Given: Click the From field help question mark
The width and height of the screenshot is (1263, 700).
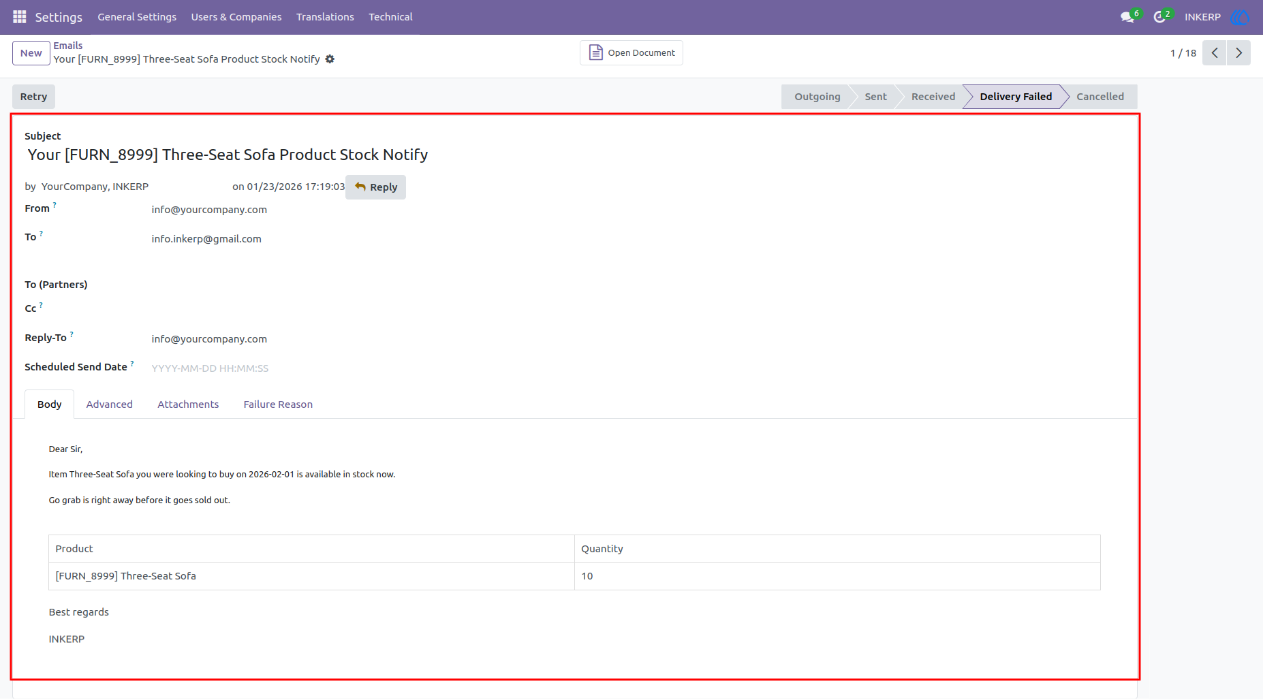Looking at the screenshot, I should (54, 204).
